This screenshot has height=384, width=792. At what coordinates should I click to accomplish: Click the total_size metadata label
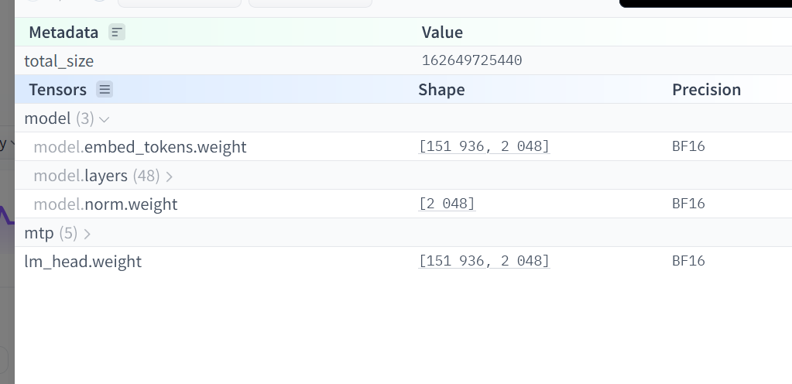tap(59, 61)
